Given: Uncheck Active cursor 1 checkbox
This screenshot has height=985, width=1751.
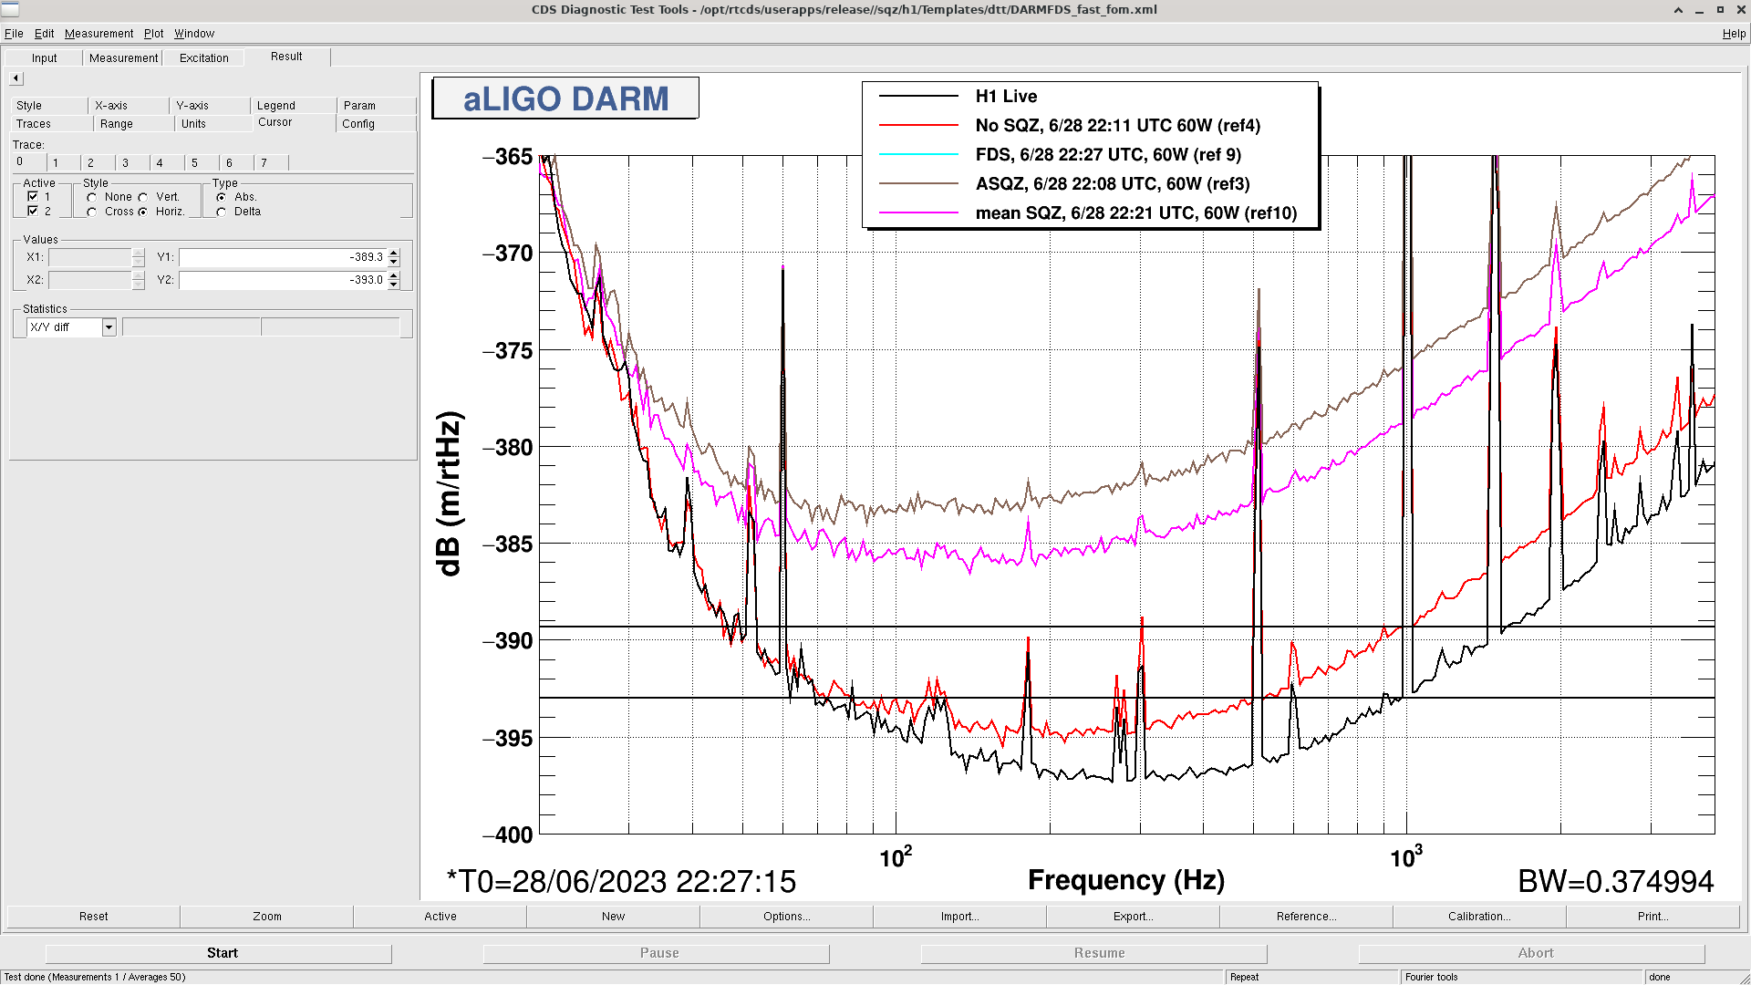Looking at the screenshot, I should point(33,196).
